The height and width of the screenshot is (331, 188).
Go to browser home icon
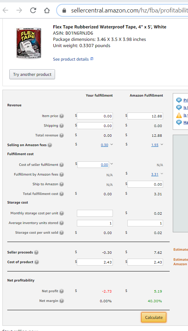pos(47,10)
